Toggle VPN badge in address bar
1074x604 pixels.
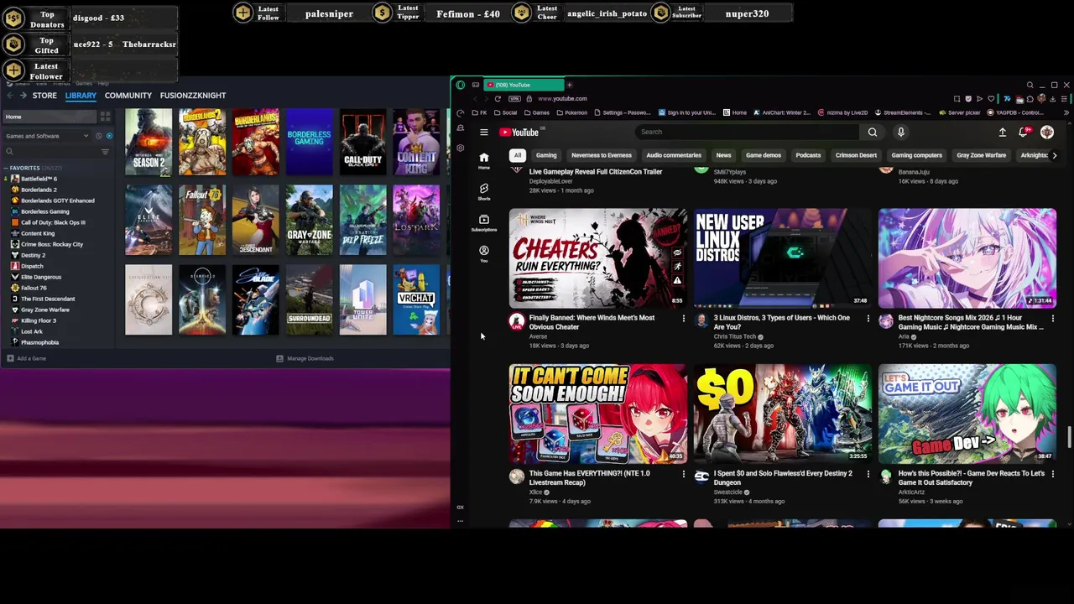[514, 99]
